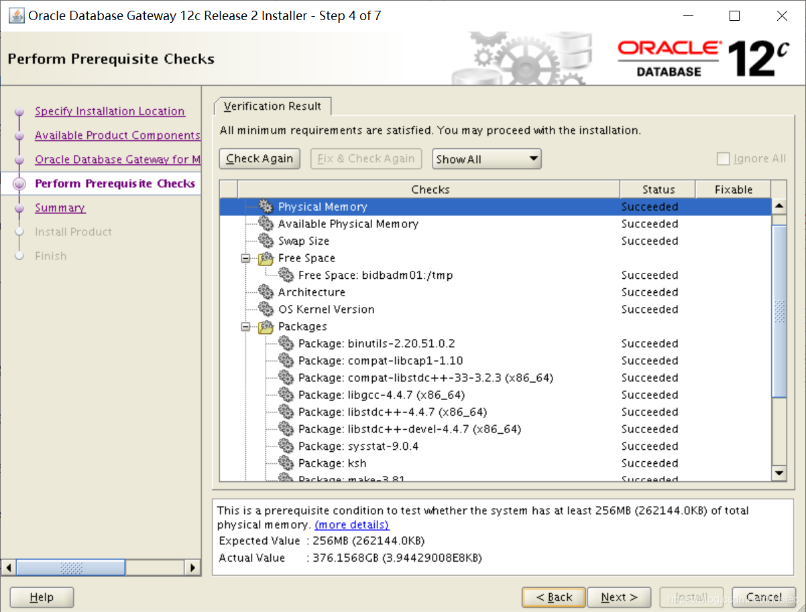
Task: Click the gear icon beside compat-libcap1-1.10 package
Action: pos(286,361)
